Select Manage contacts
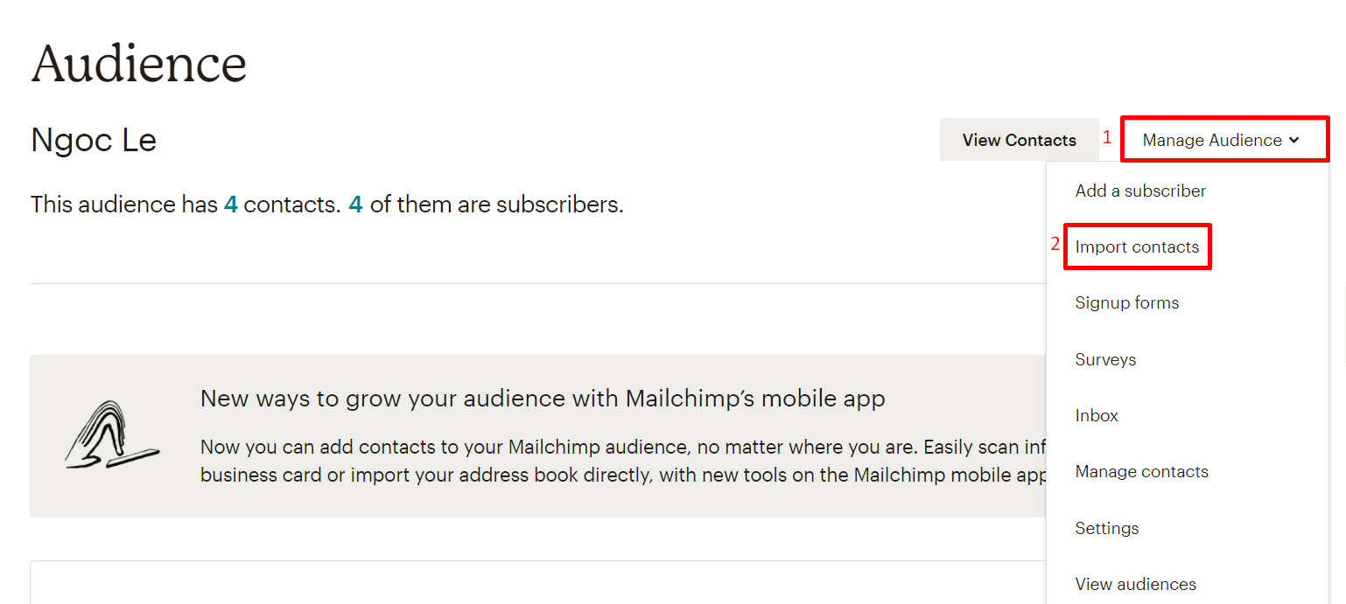This screenshot has height=604, width=1346. 1141,471
